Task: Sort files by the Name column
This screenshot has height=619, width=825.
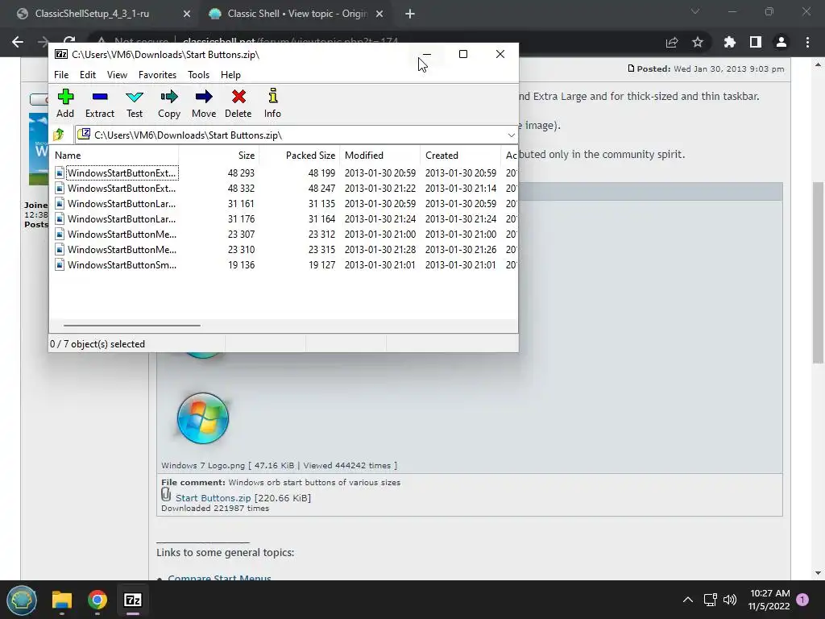Action: (114, 156)
